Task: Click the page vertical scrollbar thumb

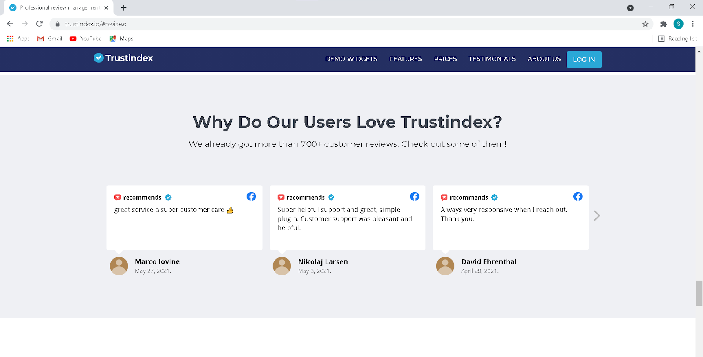Action: click(x=699, y=293)
